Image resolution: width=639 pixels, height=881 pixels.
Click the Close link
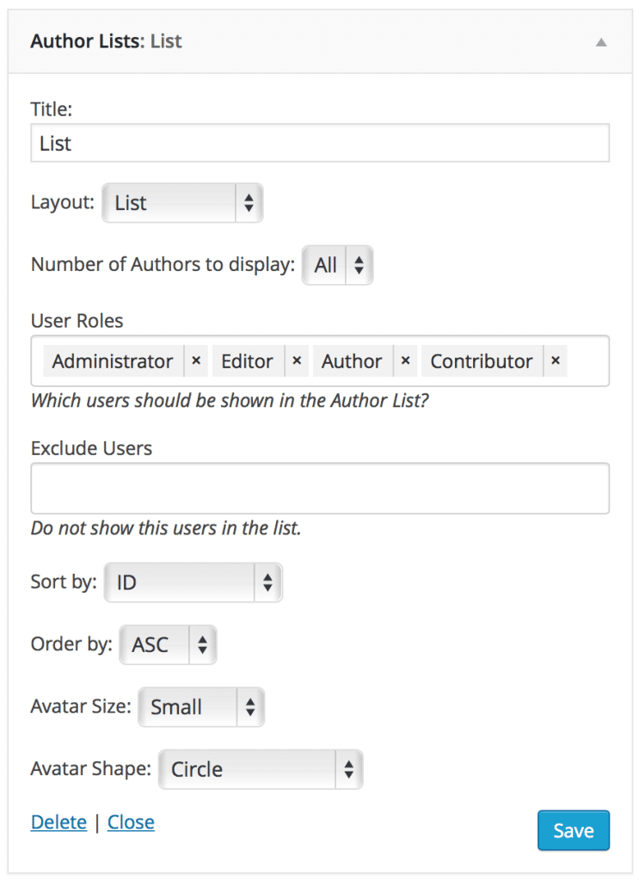pyautogui.click(x=131, y=822)
